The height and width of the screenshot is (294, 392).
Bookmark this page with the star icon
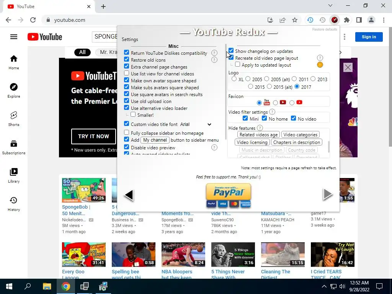point(295,20)
